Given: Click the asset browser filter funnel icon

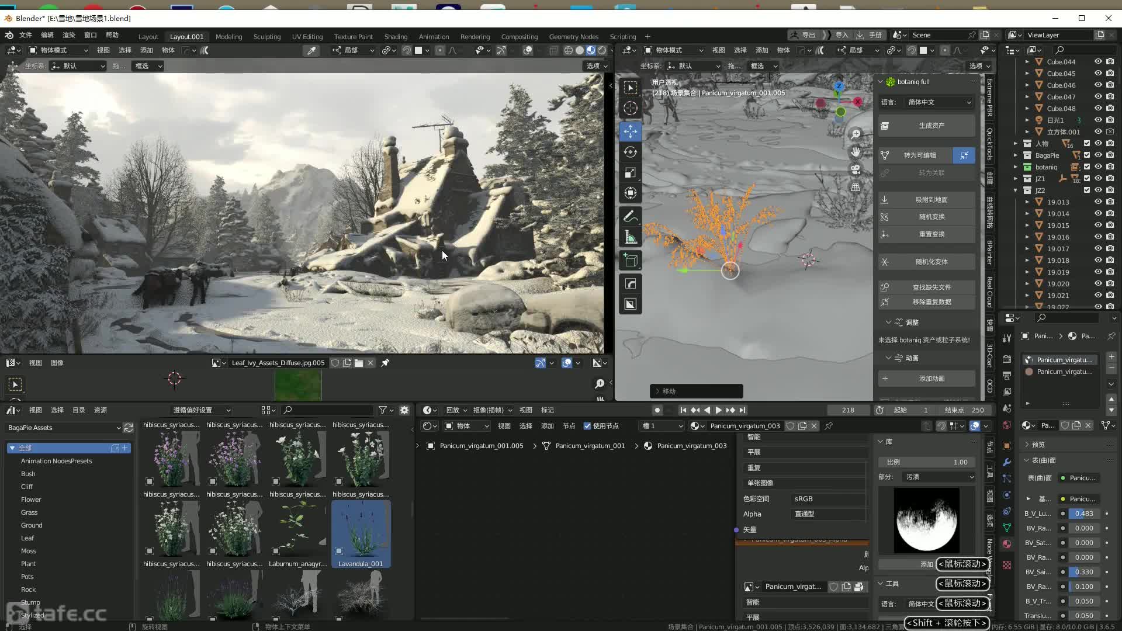Looking at the screenshot, I should click(x=382, y=410).
